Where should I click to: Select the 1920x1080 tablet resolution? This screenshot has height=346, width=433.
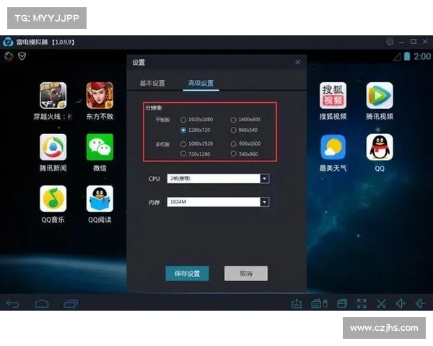[183, 120]
